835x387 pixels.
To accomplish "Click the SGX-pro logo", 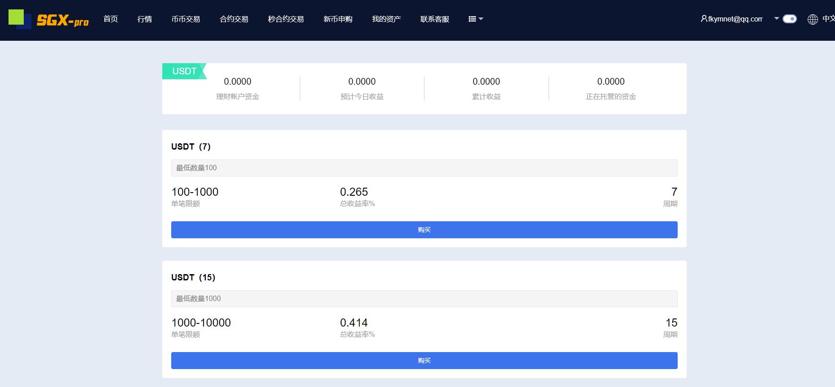I will pyautogui.click(x=48, y=19).
